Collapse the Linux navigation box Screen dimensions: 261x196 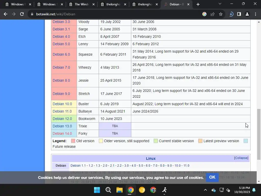coord(241,158)
